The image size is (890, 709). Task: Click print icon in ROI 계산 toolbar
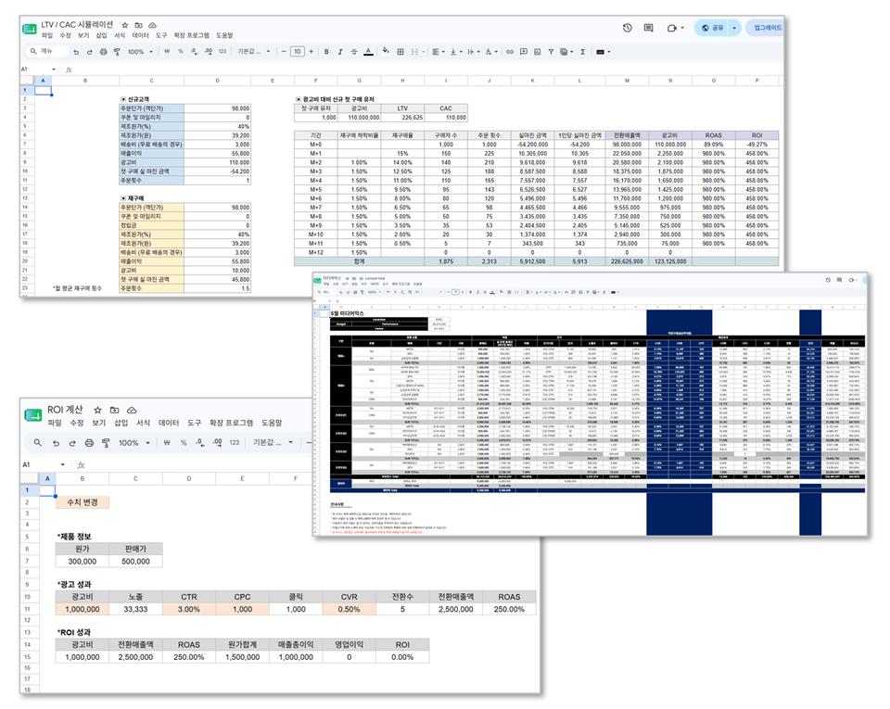[x=89, y=442]
